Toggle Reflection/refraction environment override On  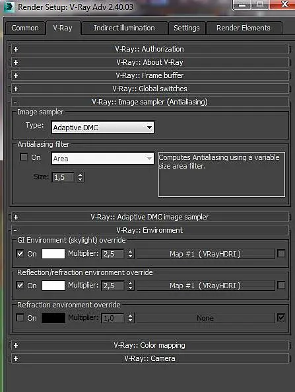click(x=20, y=286)
